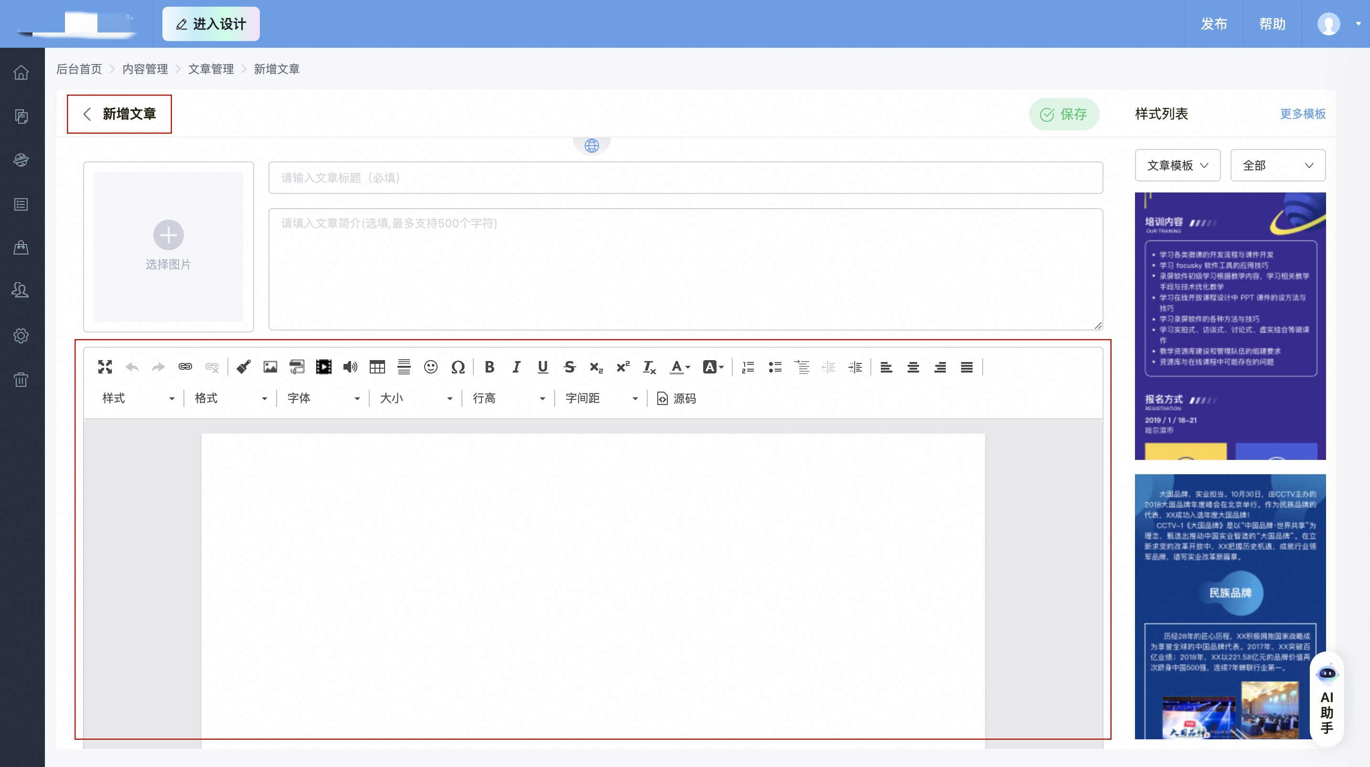
Task: Open the 文章管理 breadcrumb menu item
Action: [x=211, y=69]
